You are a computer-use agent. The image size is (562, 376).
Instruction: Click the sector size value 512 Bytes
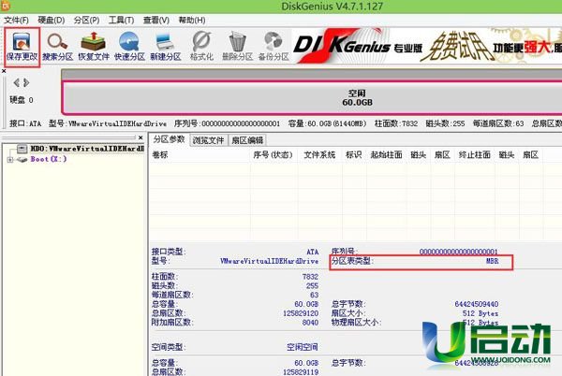(x=481, y=313)
